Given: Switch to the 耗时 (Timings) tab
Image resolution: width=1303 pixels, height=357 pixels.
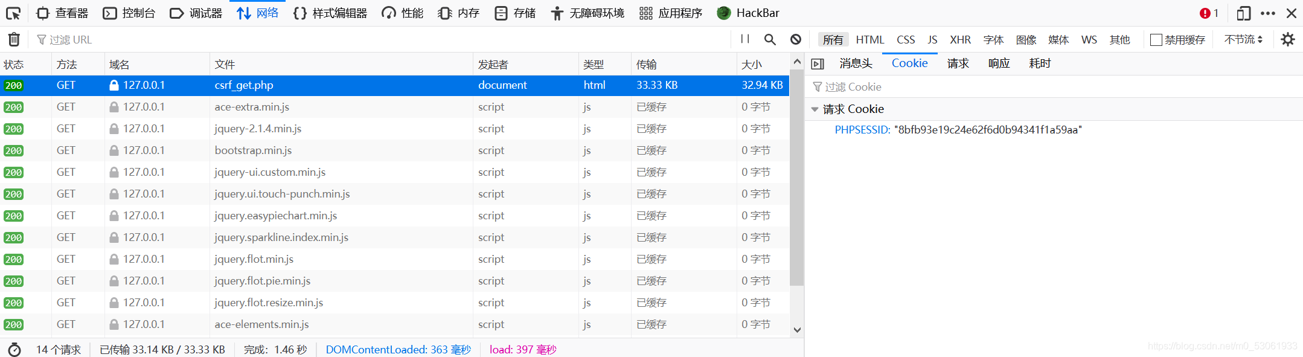Looking at the screenshot, I should coord(1040,63).
